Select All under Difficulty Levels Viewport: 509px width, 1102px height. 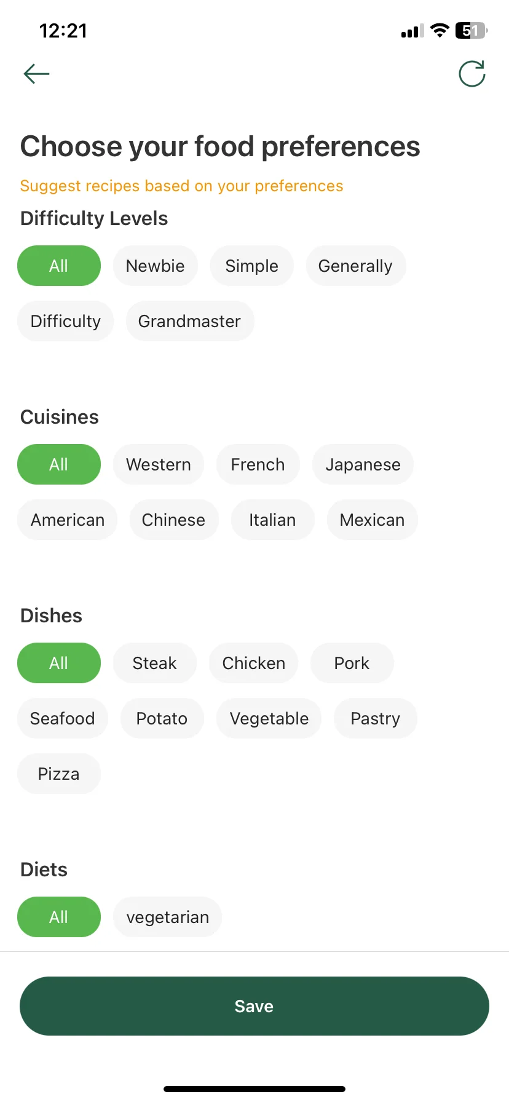click(58, 266)
